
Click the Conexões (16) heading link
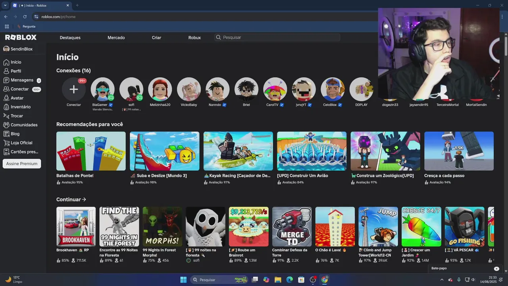point(73,71)
